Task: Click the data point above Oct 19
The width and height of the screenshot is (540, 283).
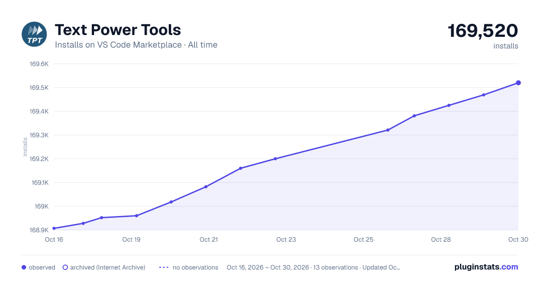Action: tap(136, 216)
